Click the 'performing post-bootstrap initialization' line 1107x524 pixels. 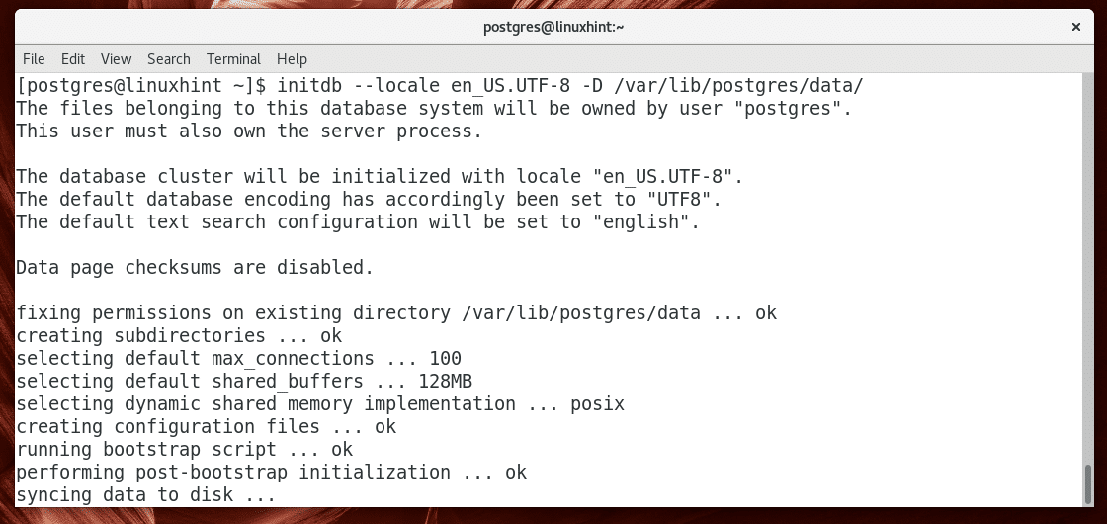pyautogui.click(x=271, y=473)
